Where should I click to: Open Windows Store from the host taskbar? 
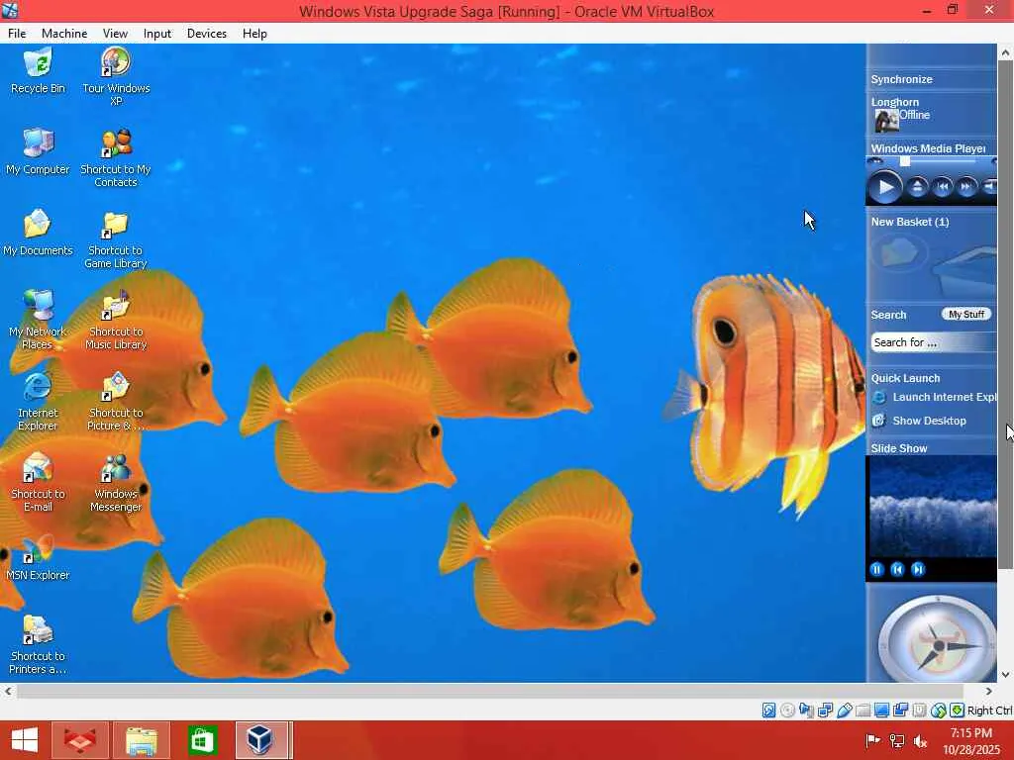click(202, 740)
